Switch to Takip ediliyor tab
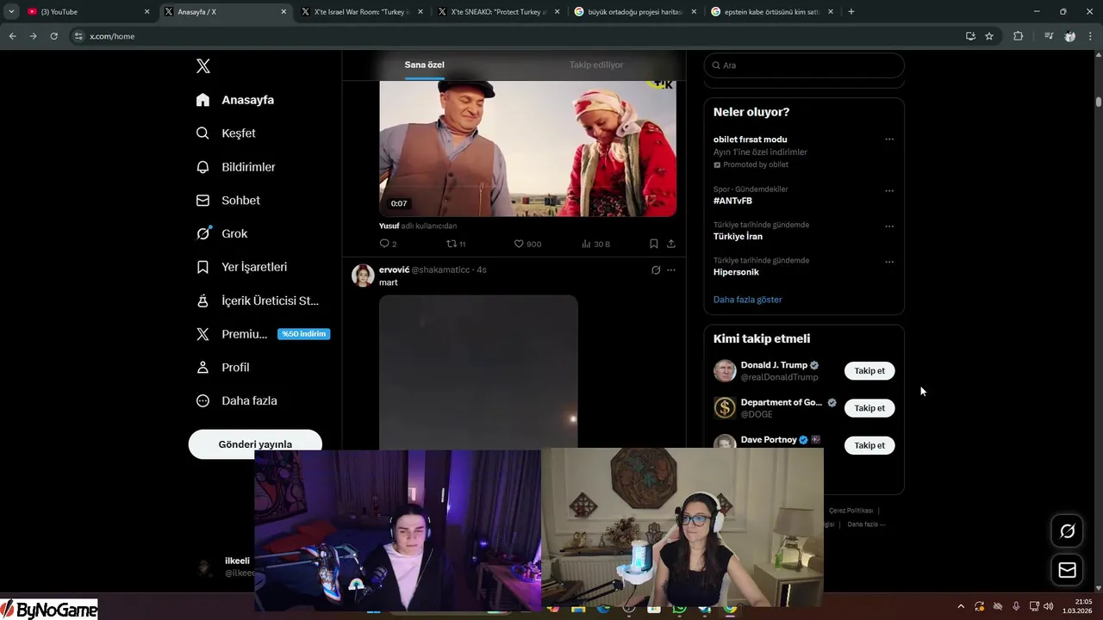Viewport: 1103px width, 620px height. [596, 65]
